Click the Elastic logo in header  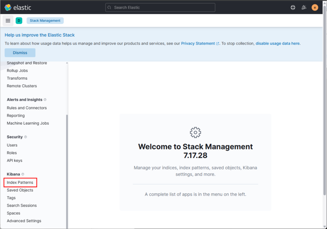(x=18, y=8)
